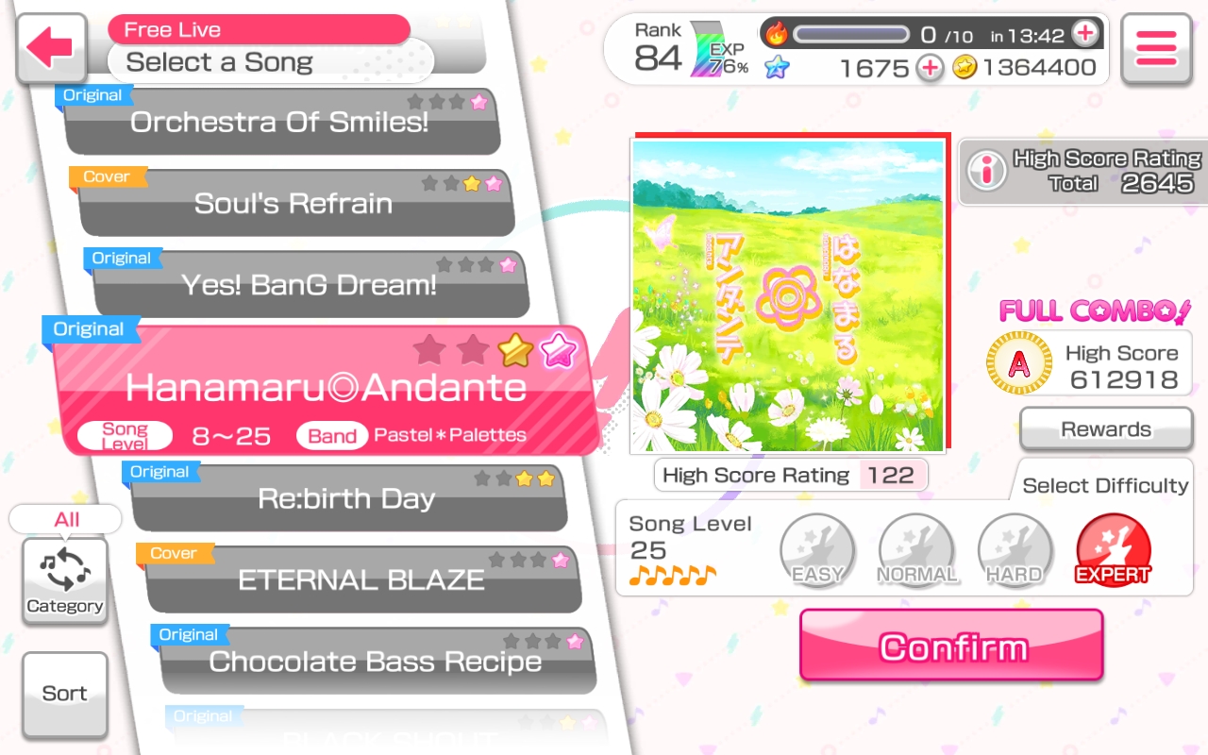Image resolution: width=1208 pixels, height=755 pixels.
Task: Confirm the song selection
Action: click(x=951, y=646)
